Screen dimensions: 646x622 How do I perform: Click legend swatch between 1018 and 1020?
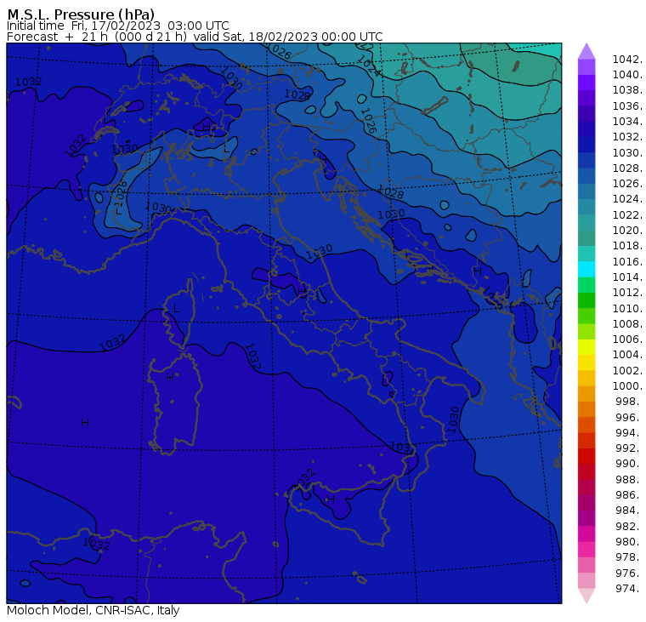(586, 238)
